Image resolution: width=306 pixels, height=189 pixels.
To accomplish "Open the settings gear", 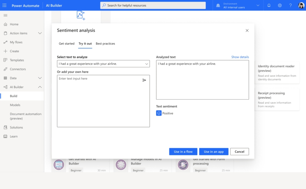I will click(280, 5).
